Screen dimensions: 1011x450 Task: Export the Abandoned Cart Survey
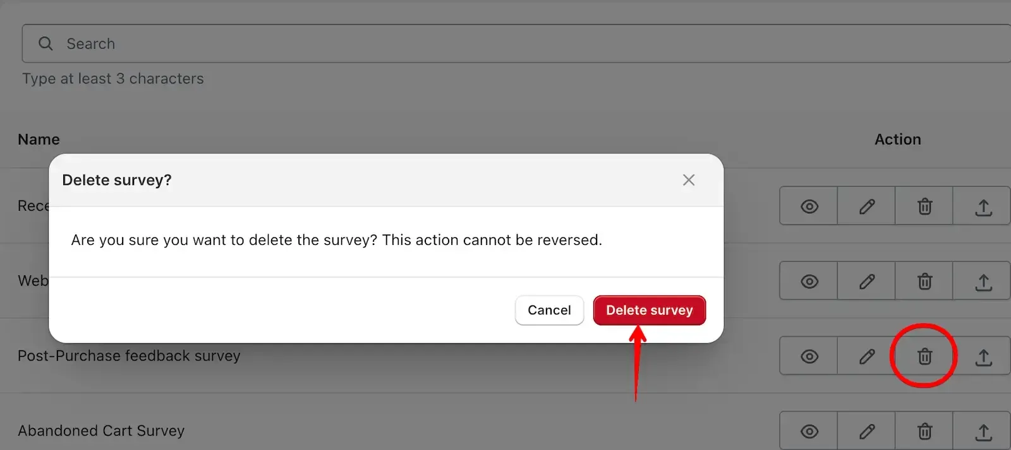983,431
